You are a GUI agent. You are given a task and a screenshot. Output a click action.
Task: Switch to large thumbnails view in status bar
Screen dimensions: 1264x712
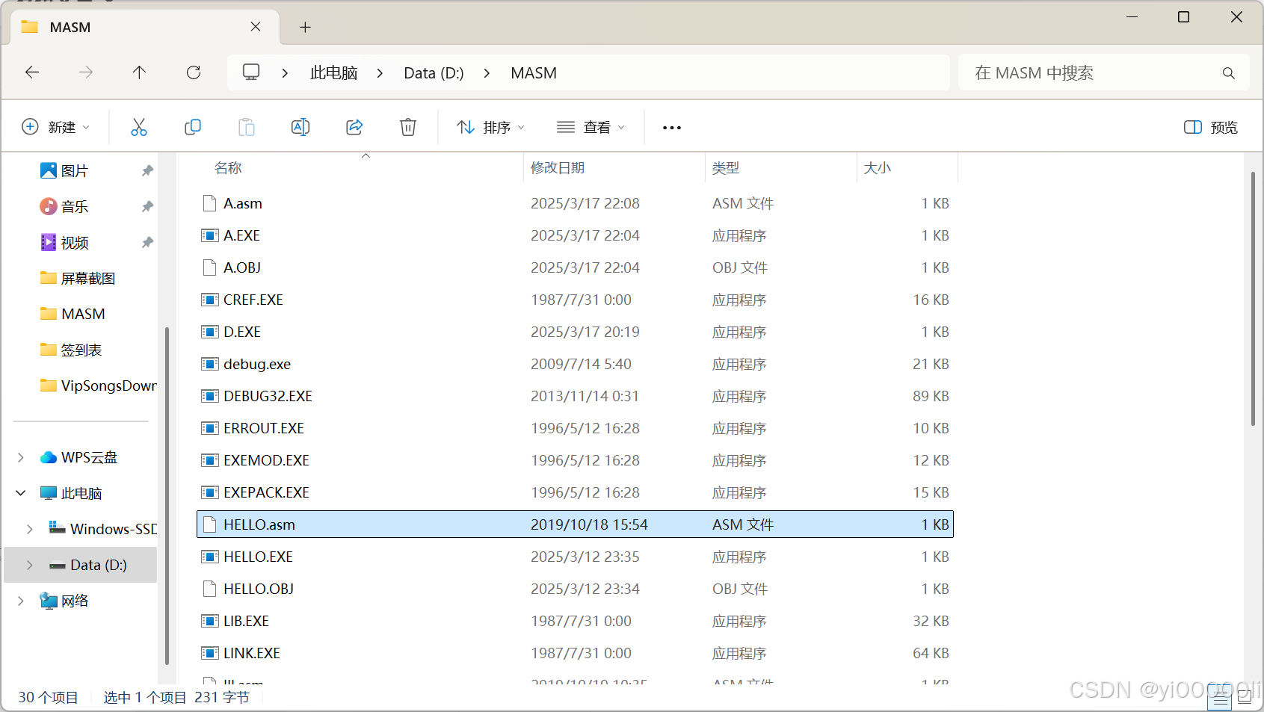(1243, 699)
